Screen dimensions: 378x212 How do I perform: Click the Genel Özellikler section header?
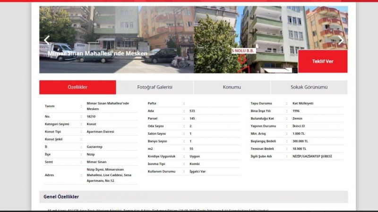tap(194, 197)
